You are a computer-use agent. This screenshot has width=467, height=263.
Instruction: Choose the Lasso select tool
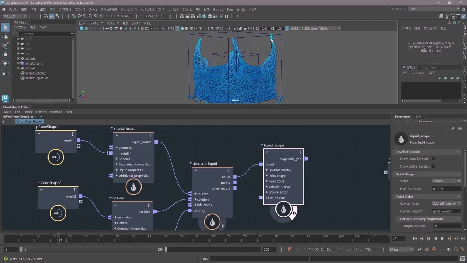point(5,37)
